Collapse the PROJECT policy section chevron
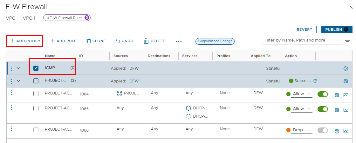Viewport: 356px width, 143px height. pos(18,81)
